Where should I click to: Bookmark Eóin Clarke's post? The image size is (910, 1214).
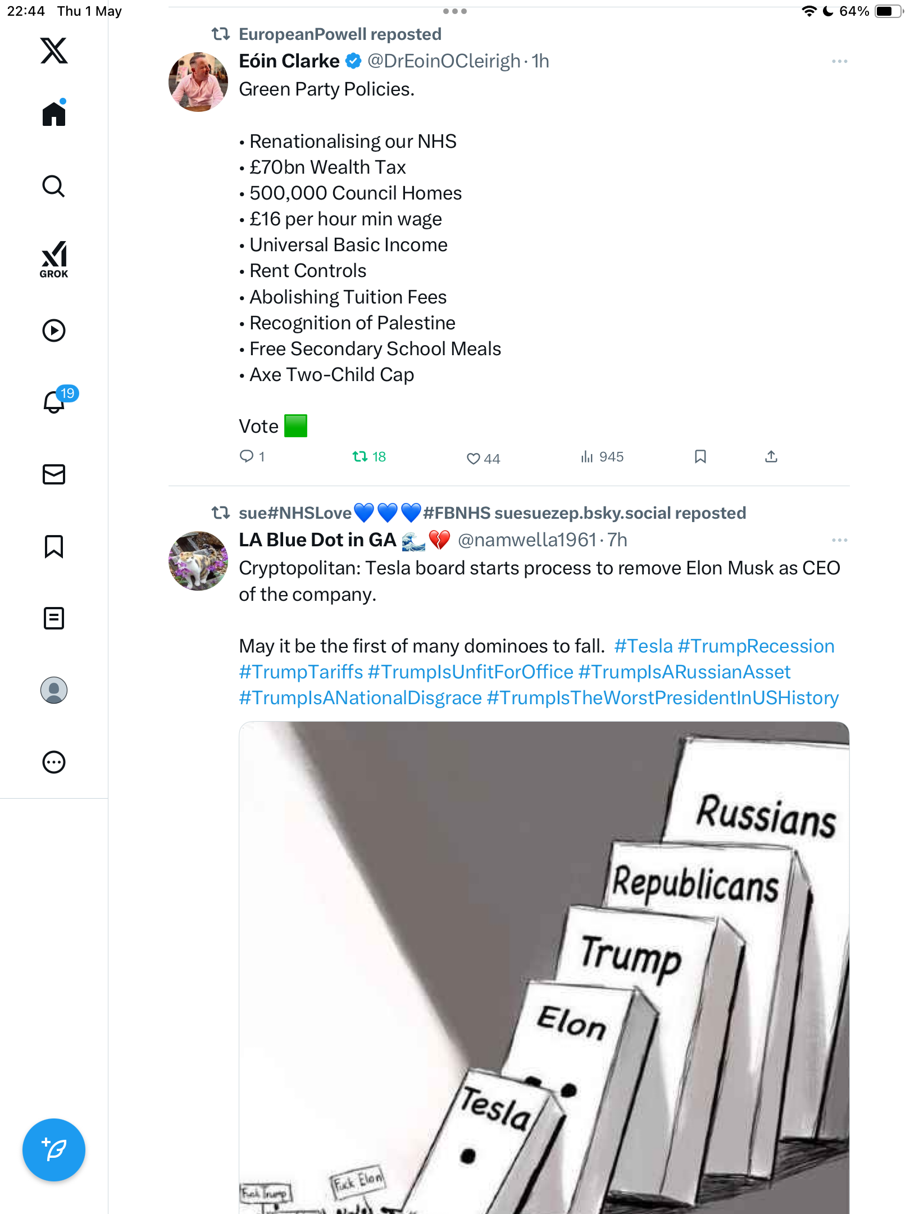pyautogui.click(x=700, y=456)
